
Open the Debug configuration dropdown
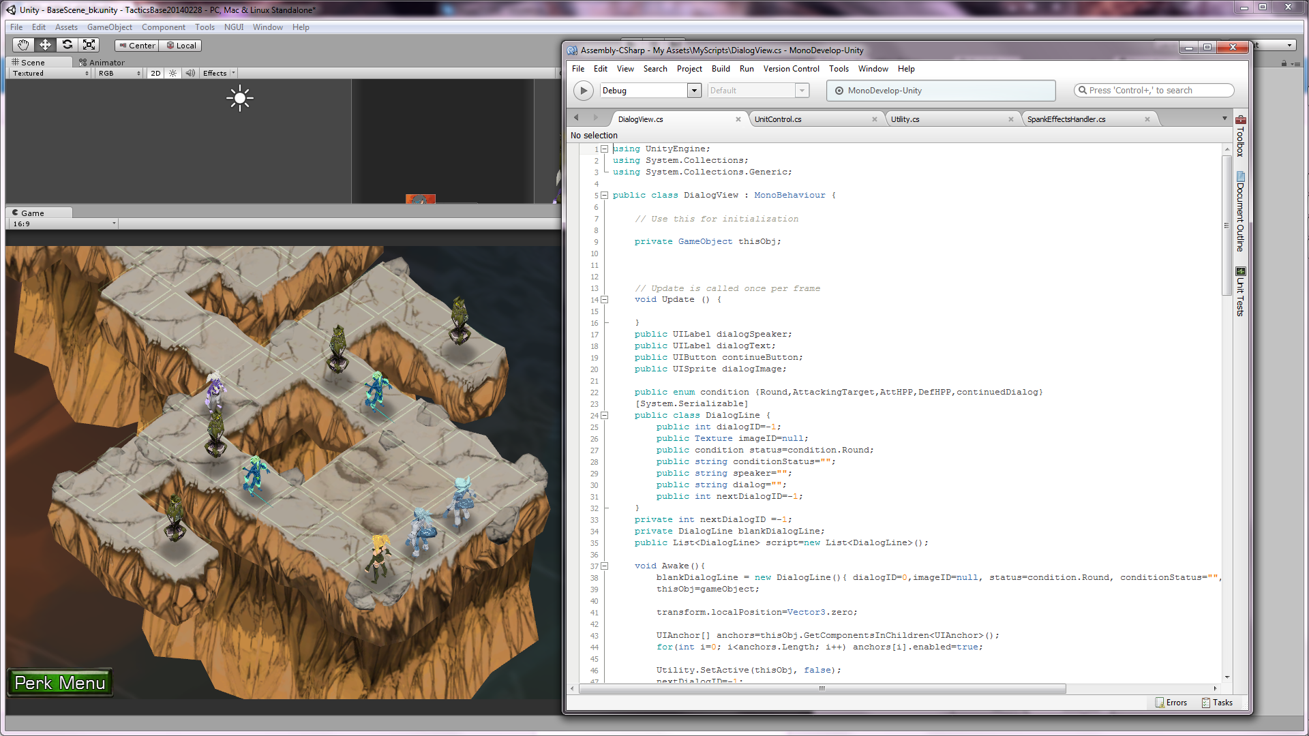point(694,91)
